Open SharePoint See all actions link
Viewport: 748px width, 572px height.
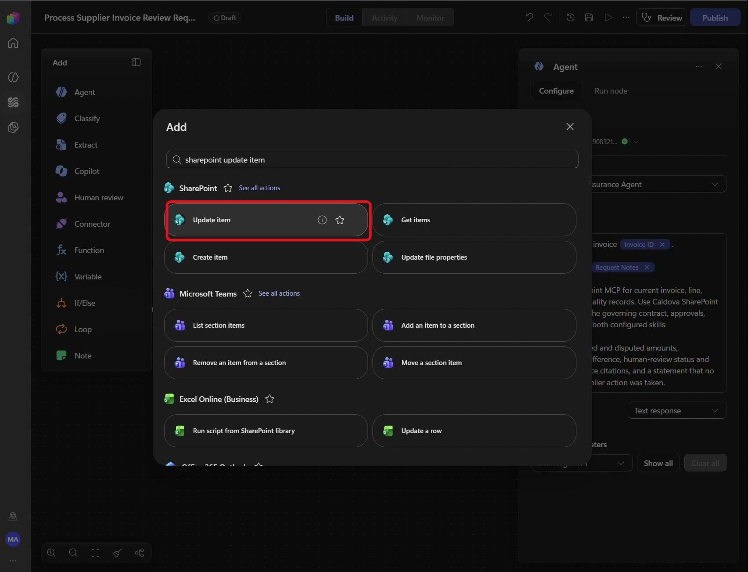point(259,188)
